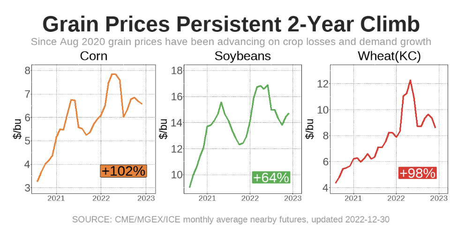Click the green +64% soybeans label

(271, 178)
